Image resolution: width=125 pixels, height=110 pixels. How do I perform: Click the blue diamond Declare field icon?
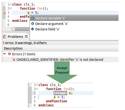click(33, 29)
